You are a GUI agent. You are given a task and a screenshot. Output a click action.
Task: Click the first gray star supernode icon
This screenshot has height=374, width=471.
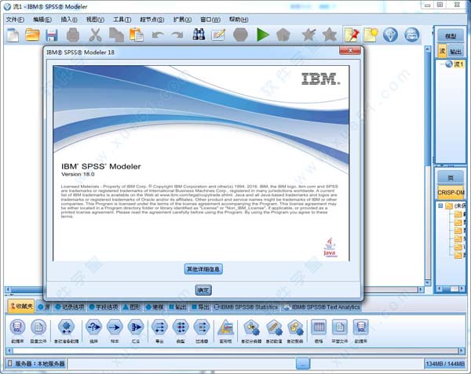pos(309,34)
